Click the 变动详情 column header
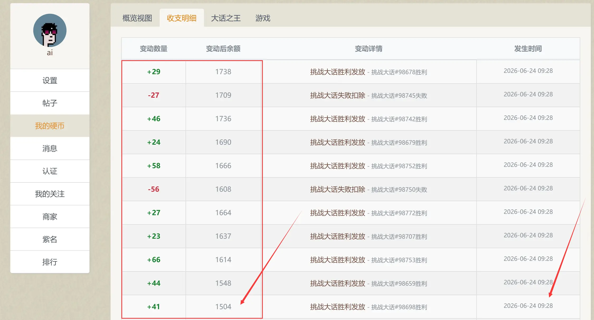This screenshot has width=594, height=320. (x=369, y=49)
